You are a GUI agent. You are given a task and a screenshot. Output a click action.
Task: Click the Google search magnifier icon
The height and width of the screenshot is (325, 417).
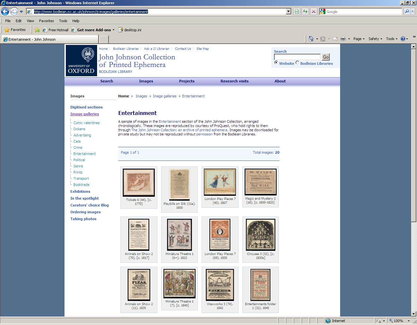[x=407, y=12]
